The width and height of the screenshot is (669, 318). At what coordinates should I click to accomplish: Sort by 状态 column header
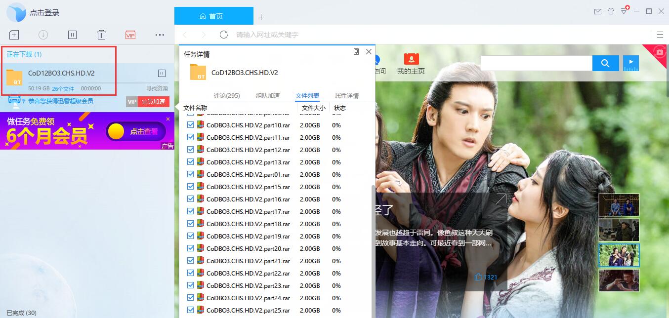(x=340, y=108)
